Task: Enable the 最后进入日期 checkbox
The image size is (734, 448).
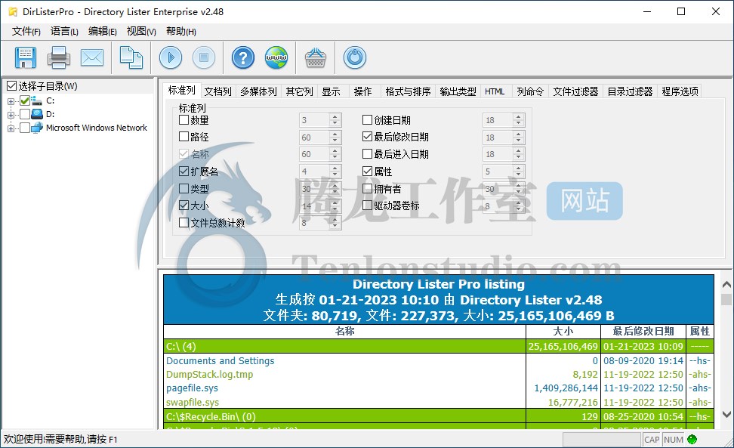Action: (x=367, y=154)
